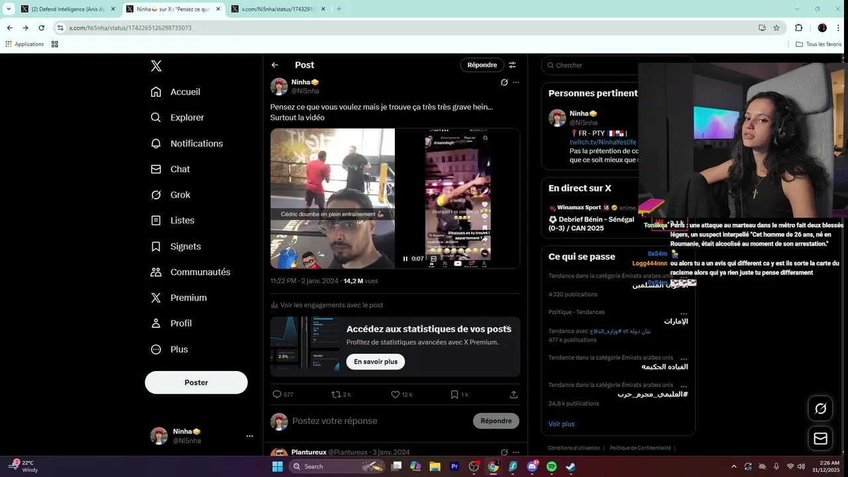This screenshot has height=477, width=848.
Task: Open more options dots on Ninha's post
Action: (516, 83)
